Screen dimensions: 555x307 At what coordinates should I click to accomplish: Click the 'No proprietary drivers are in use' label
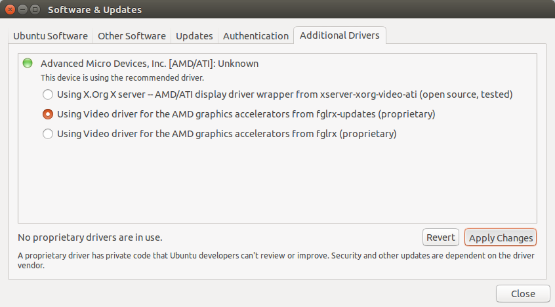(x=90, y=237)
